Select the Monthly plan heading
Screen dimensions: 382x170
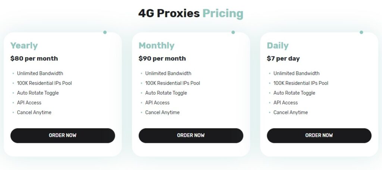coord(156,46)
